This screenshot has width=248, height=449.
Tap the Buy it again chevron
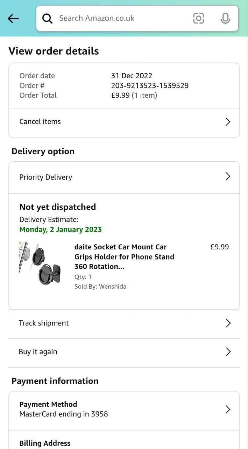tap(228, 352)
